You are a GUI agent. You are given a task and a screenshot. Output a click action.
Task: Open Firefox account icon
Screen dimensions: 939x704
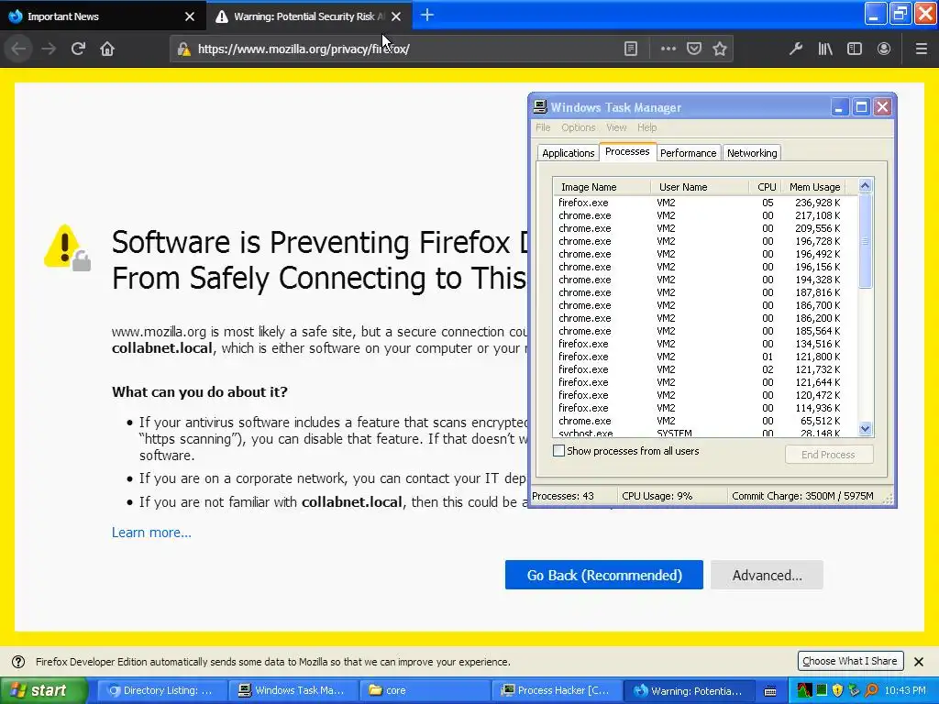coord(884,49)
